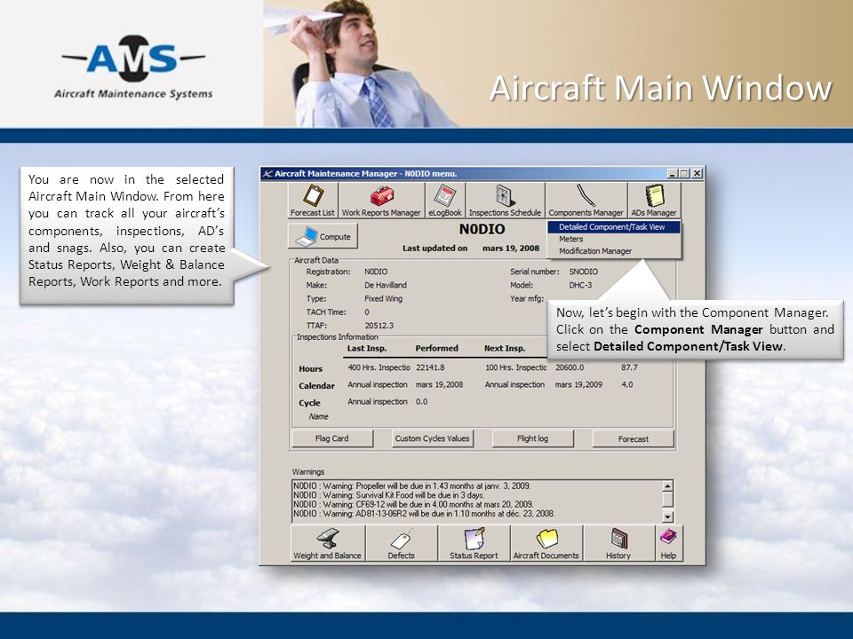
Task: Select the Propeller due warning line
Action: pos(411,485)
